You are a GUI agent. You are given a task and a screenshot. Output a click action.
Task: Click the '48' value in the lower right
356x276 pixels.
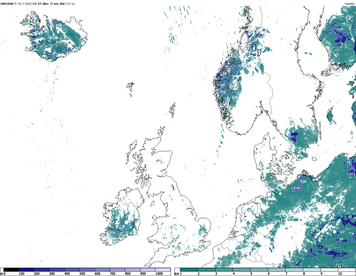pos(350,217)
